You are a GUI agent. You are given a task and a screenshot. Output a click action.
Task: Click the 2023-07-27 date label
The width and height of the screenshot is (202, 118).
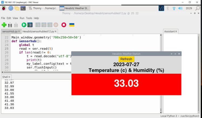(x=126, y=64)
